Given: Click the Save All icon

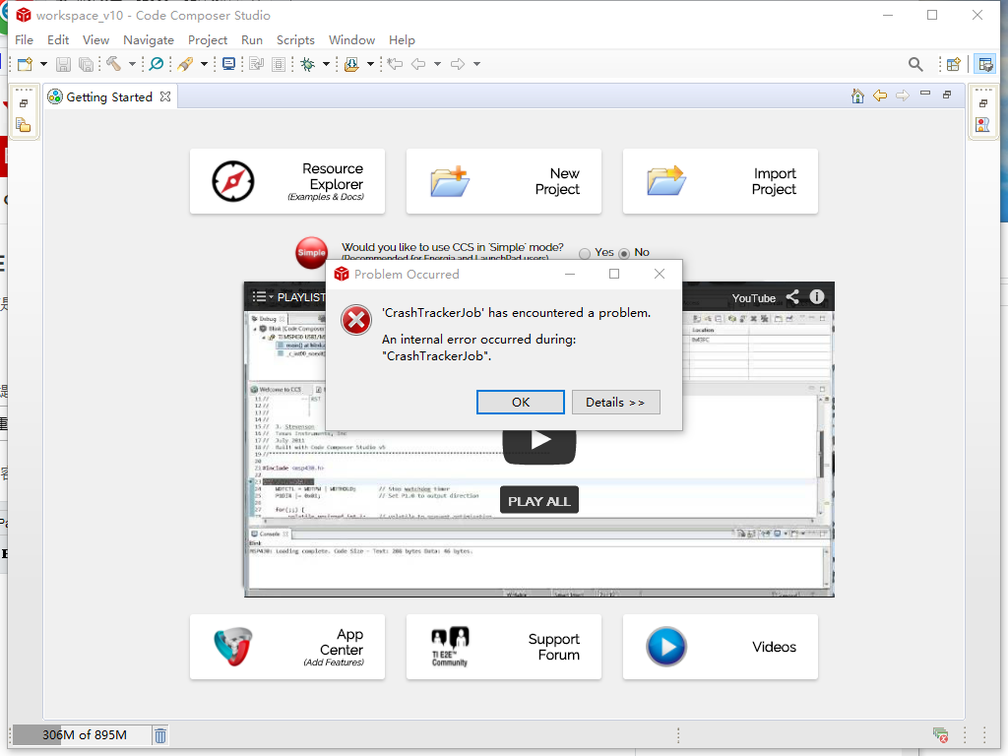Looking at the screenshot, I should [x=86, y=64].
